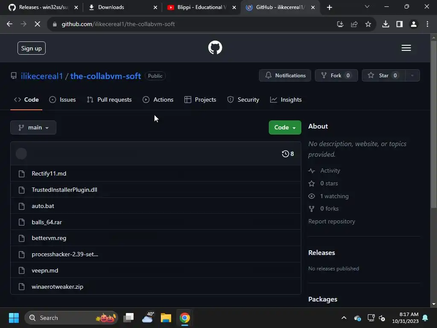This screenshot has height=328, width=437.
Task: Switch to the Blippi YouTube tab
Action: pos(201,8)
